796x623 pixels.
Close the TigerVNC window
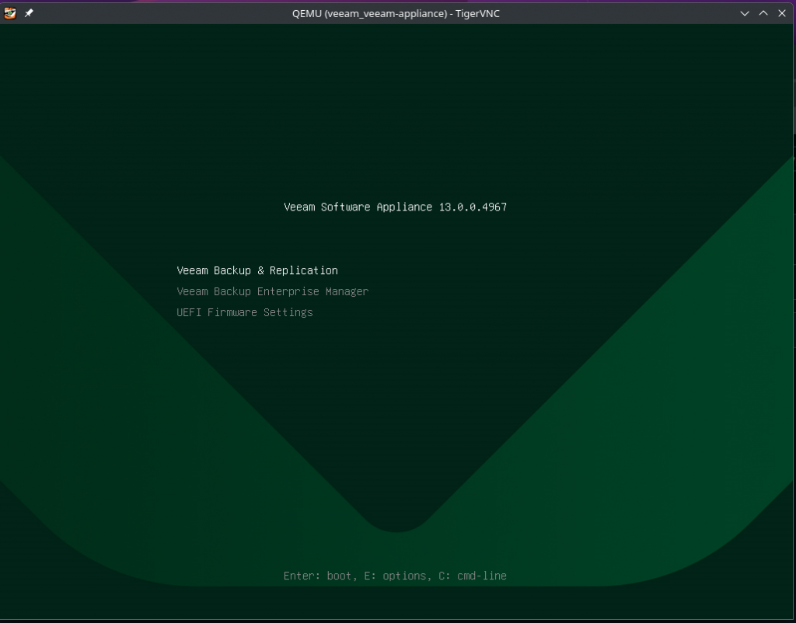pos(782,13)
